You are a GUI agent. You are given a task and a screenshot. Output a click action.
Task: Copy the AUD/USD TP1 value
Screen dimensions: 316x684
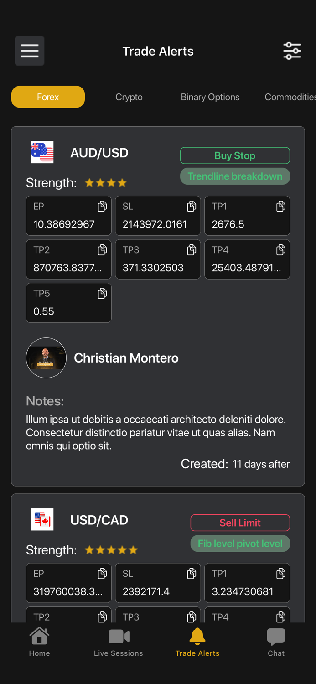point(281,207)
